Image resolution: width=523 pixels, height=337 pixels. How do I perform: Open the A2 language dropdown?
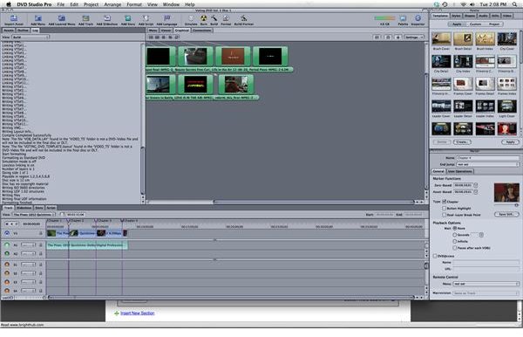click(x=28, y=254)
